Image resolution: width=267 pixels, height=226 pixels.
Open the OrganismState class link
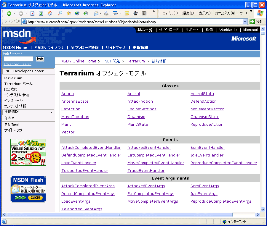(x=205, y=117)
